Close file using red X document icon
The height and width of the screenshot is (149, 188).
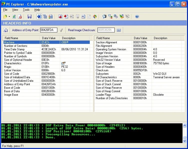[x=20, y=16]
